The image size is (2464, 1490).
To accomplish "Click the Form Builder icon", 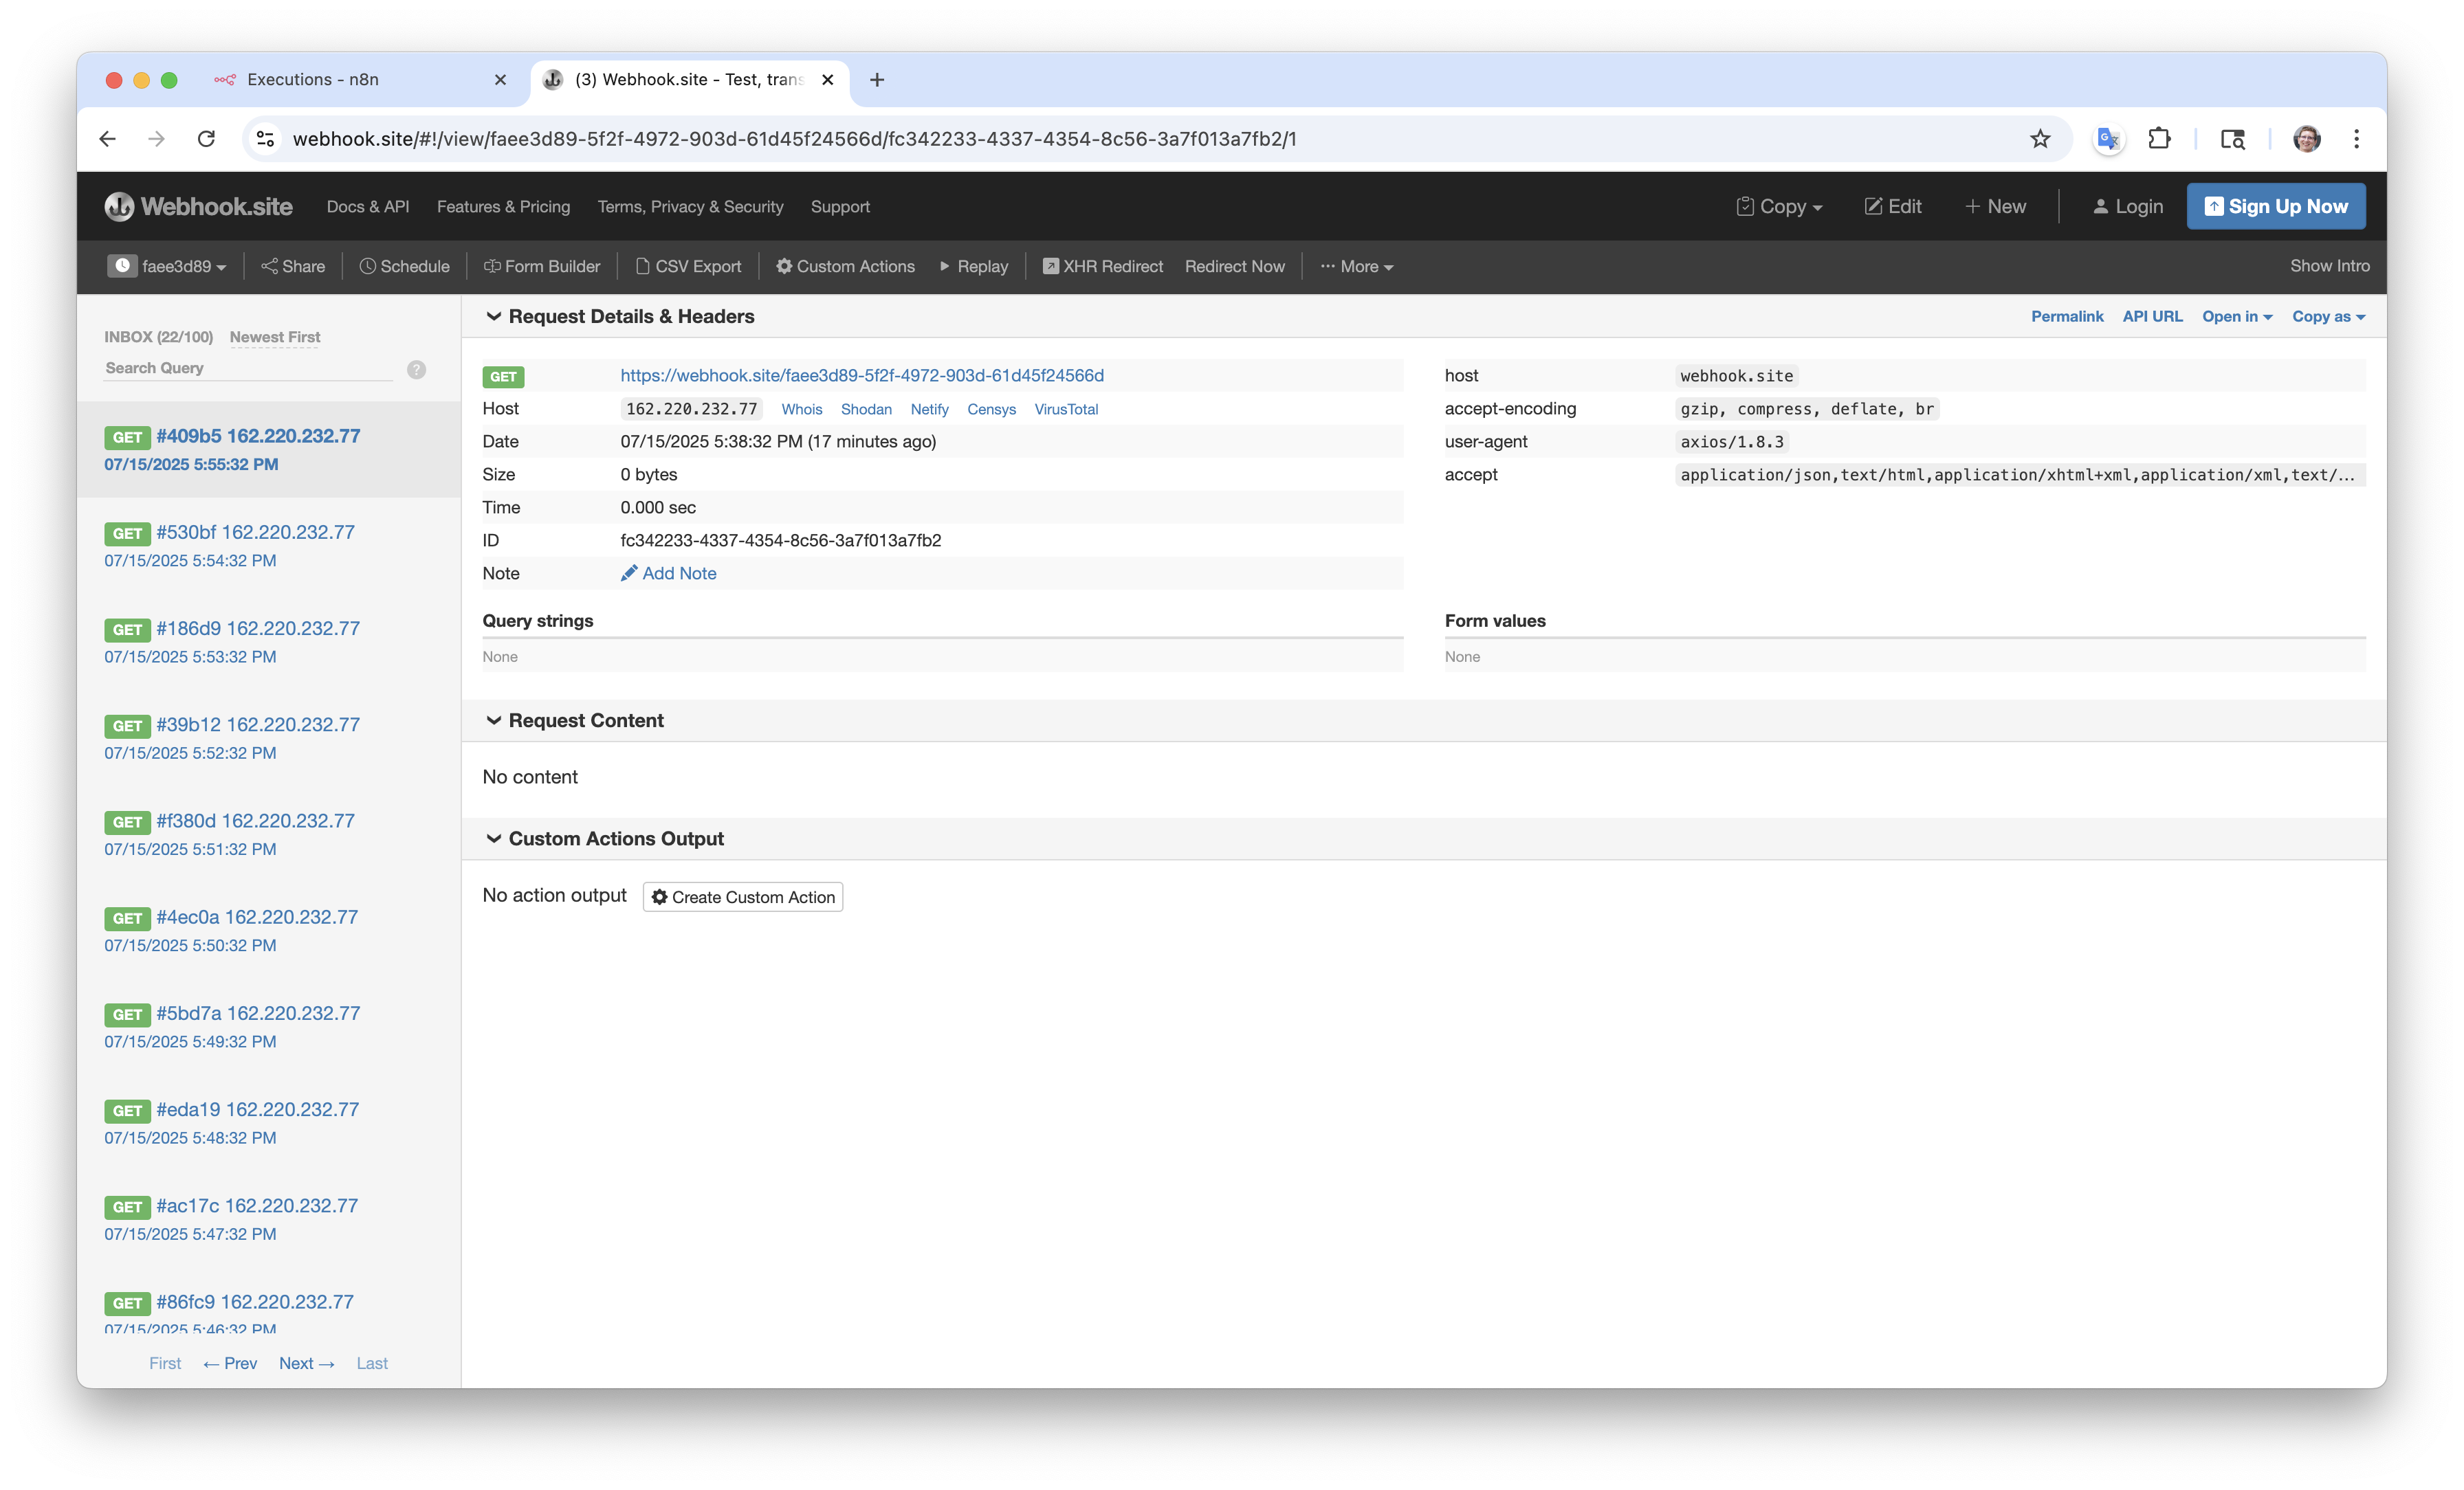I will point(492,266).
